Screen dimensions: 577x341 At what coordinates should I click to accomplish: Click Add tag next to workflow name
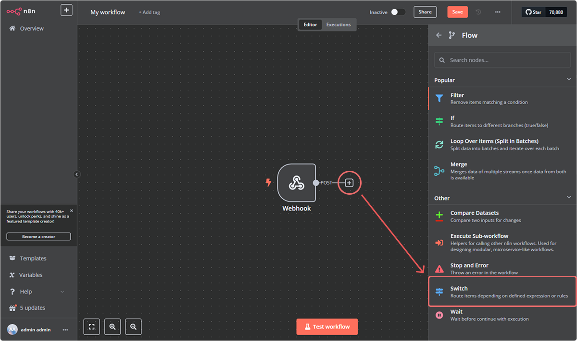tap(150, 12)
